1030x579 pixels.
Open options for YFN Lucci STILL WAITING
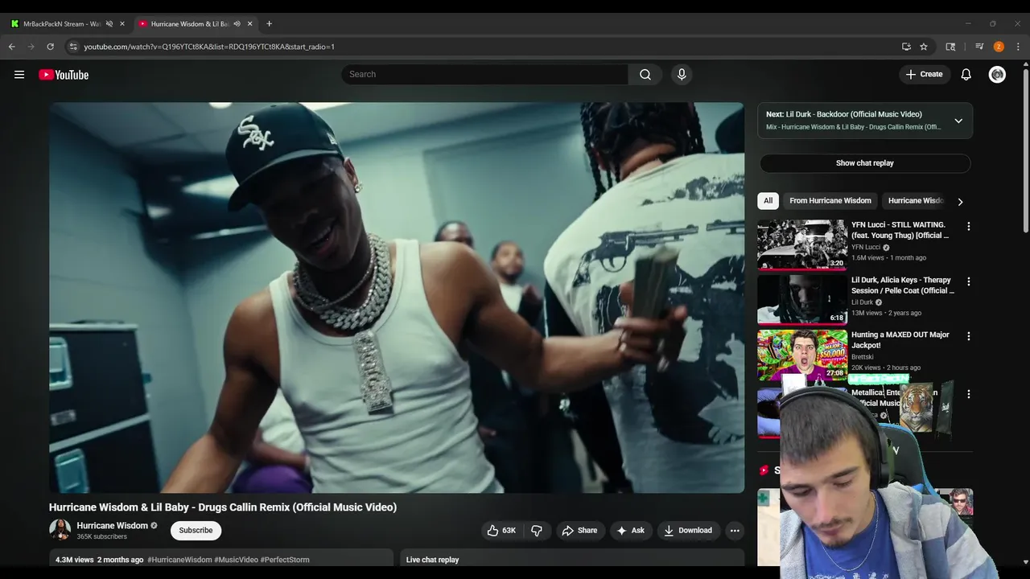point(969,227)
